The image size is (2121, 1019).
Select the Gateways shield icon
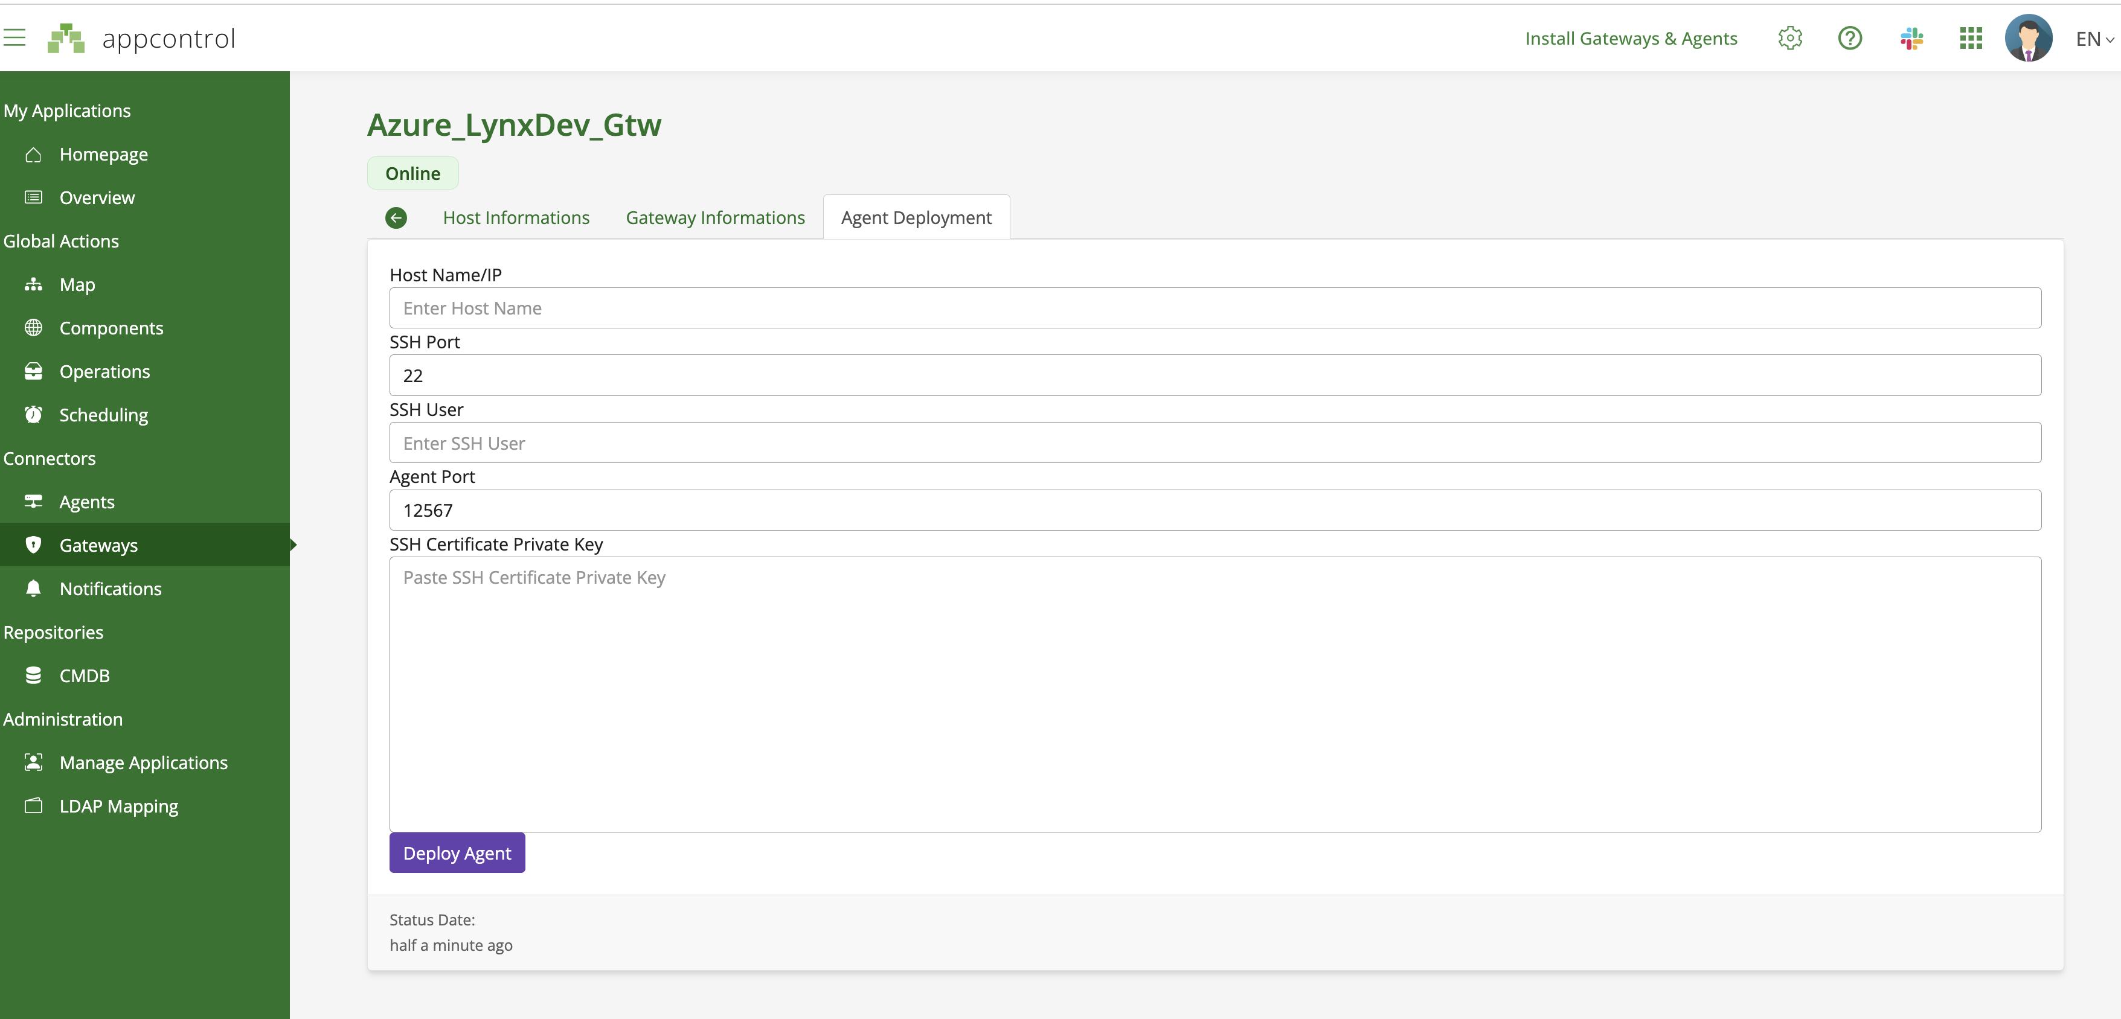coord(31,545)
